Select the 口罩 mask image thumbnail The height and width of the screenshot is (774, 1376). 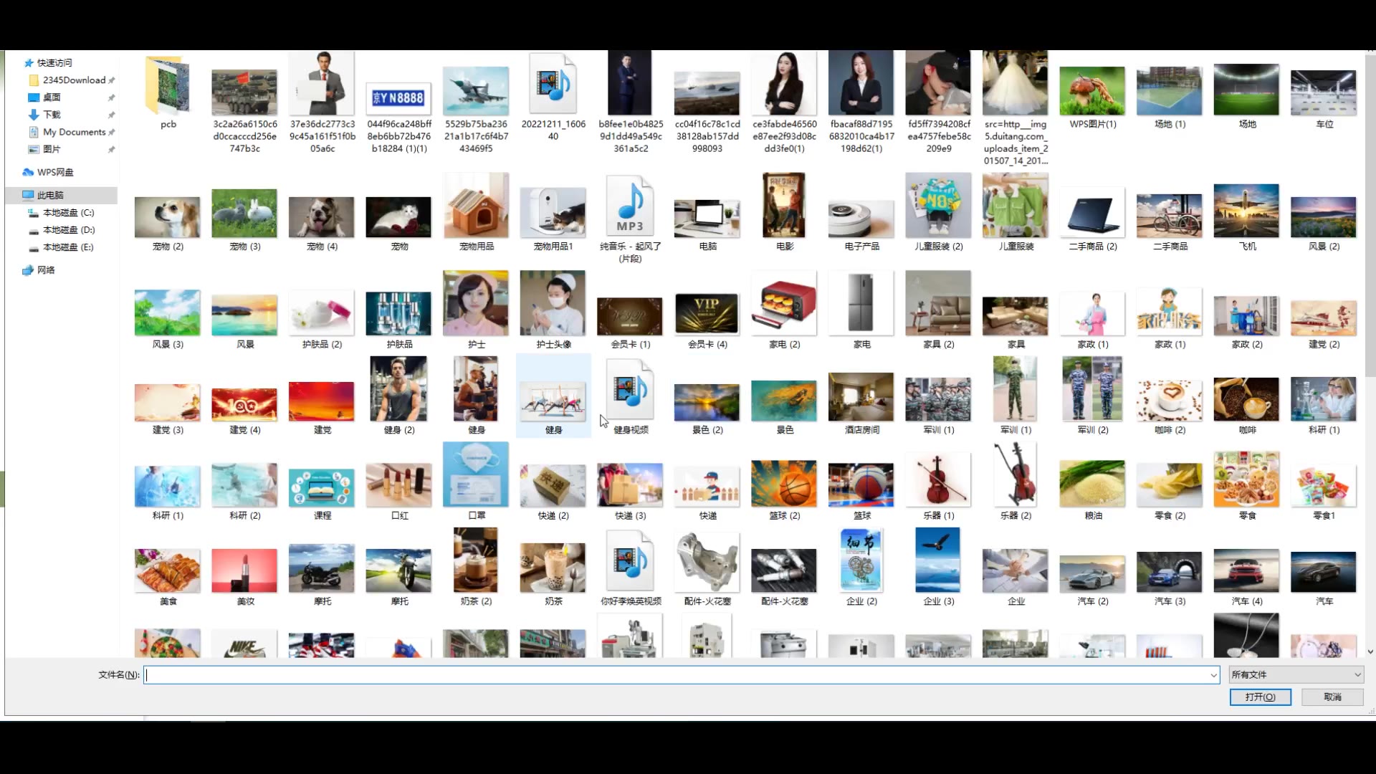tap(476, 474)
